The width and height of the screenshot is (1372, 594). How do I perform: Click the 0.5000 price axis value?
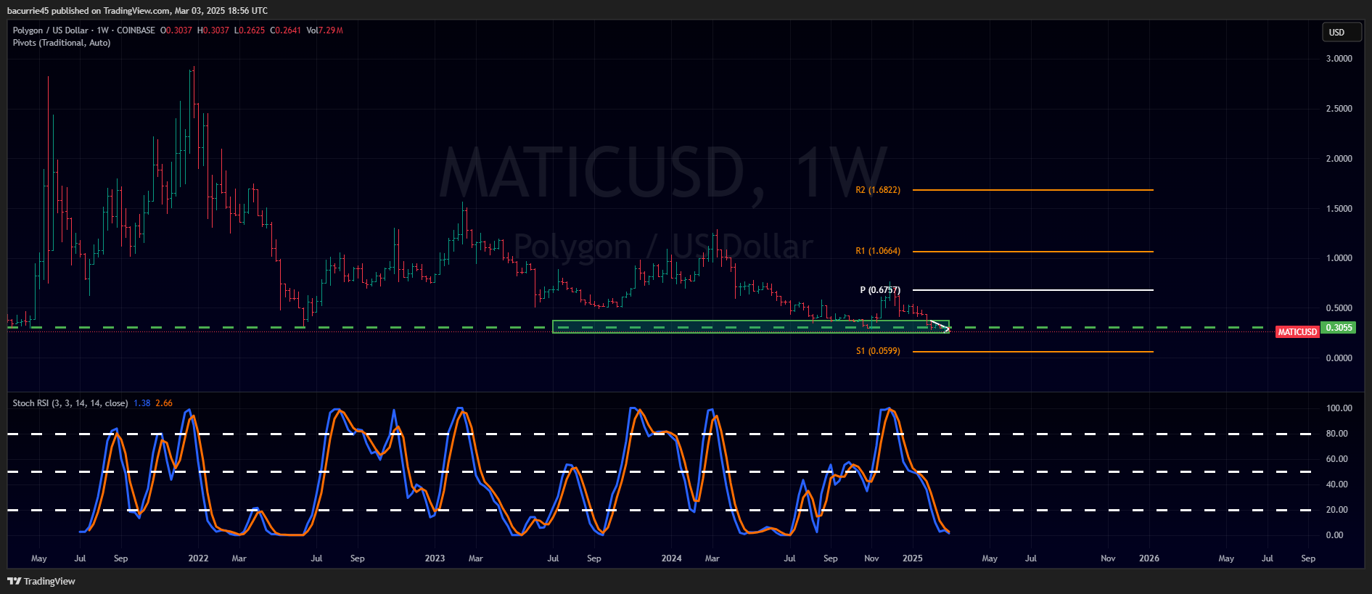point(1339,308)
